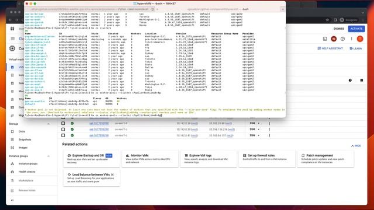This screenshot has width=374, height=210.
Task: Open the LEARN panel
Action: [356, 48]
